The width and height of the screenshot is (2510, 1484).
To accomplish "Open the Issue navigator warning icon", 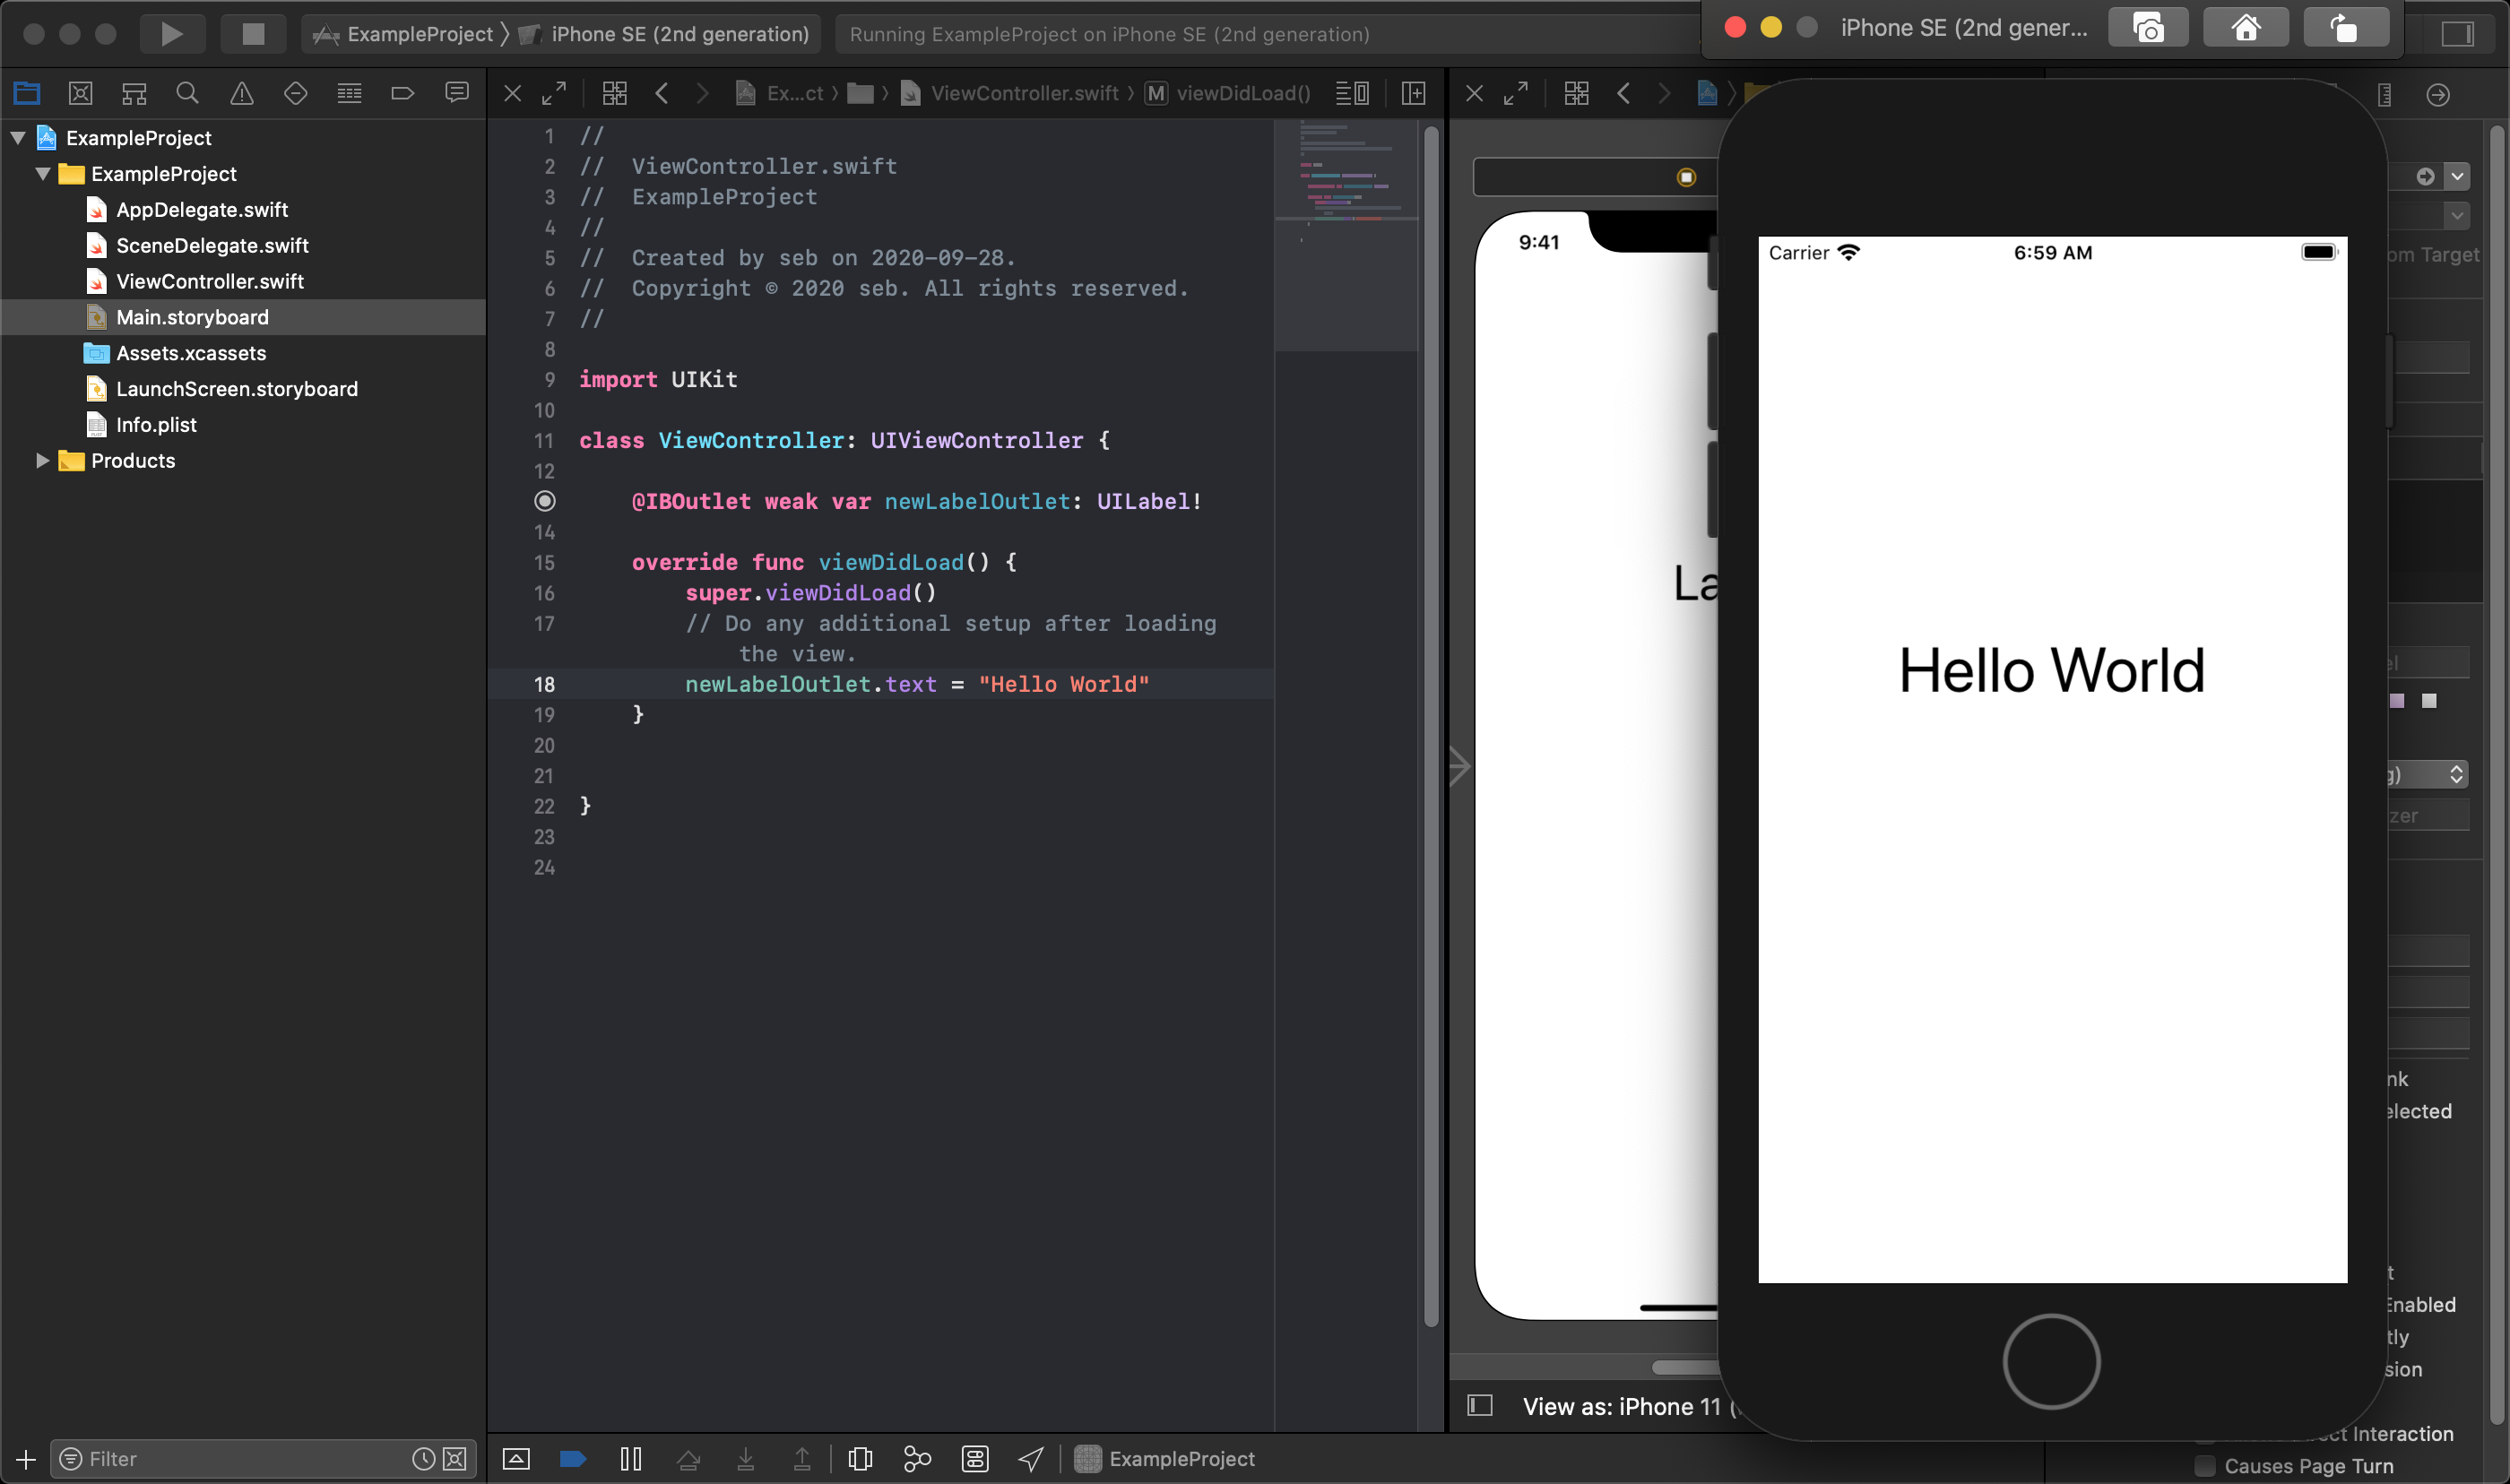I will point(241,93).
